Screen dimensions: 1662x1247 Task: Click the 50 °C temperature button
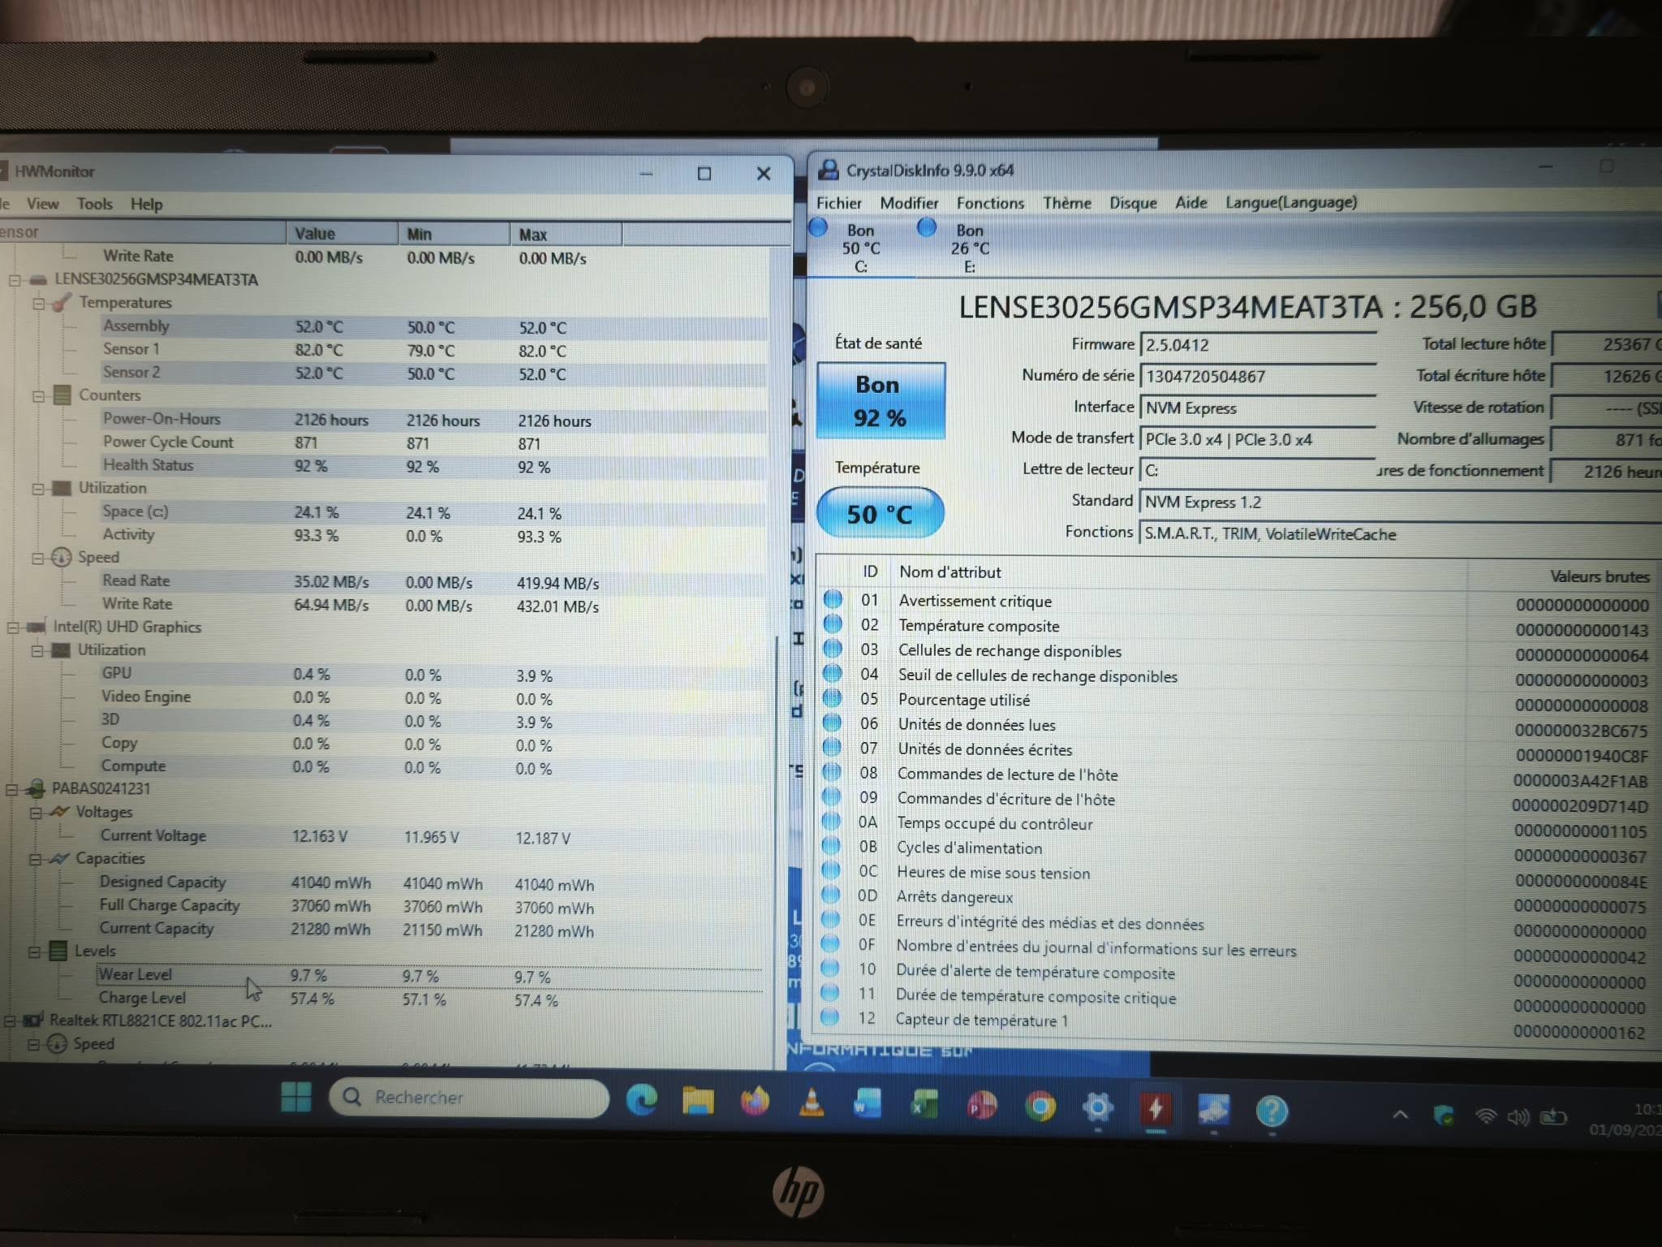point(881,513)
